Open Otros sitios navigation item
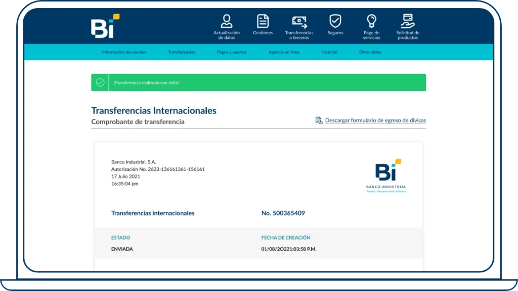518x291 pixels. click(370, 51)
